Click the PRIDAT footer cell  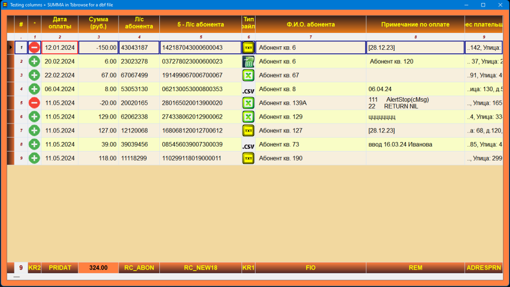coord(60,268)
